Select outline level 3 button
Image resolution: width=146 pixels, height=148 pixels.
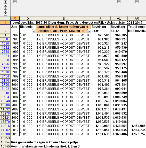pos(5,8)
